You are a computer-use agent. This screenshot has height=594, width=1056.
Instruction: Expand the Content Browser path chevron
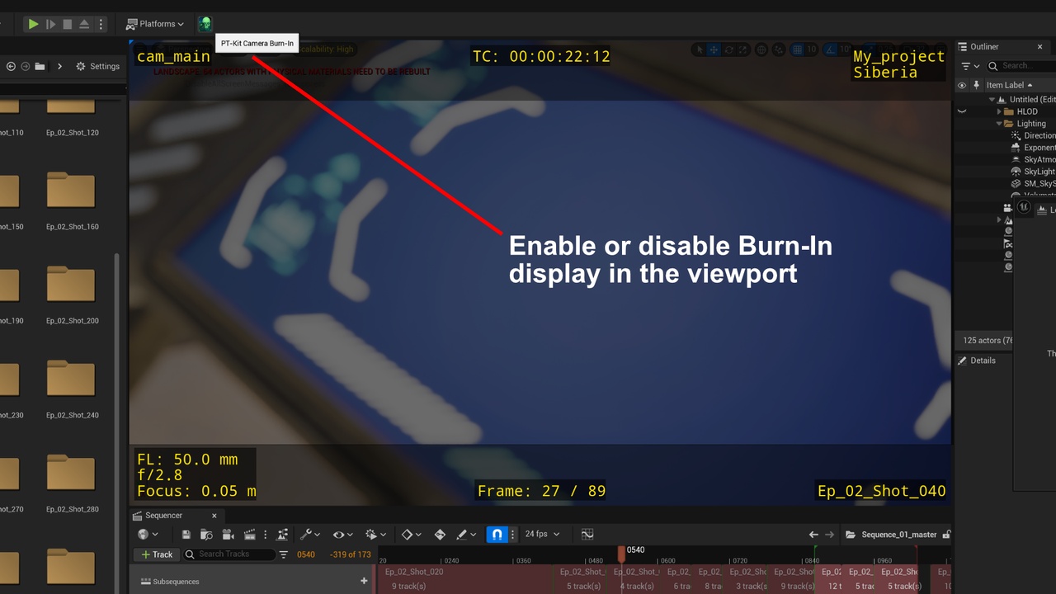59,66
